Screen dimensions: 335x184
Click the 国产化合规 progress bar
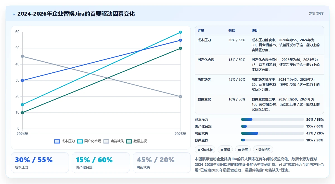[x=273, y=126]
